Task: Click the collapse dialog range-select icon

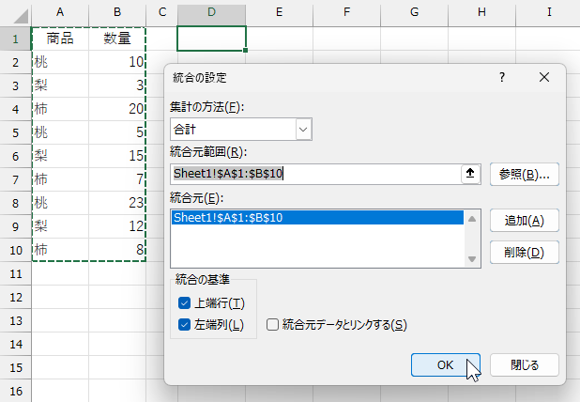Action: pyautogui.click(x=470, y=173)
